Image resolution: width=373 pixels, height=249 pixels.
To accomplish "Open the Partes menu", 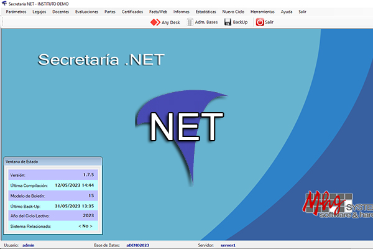I will (x=110, y=12).
